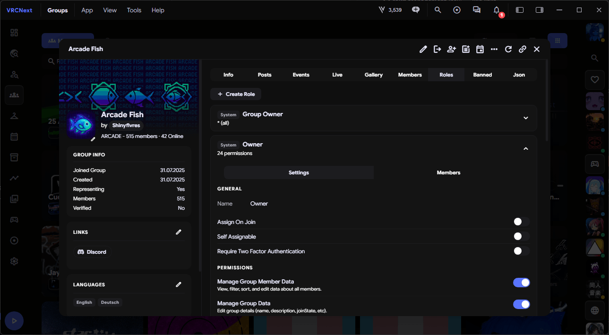Click the pencil edit icon in Arcade Fish header

423,49
